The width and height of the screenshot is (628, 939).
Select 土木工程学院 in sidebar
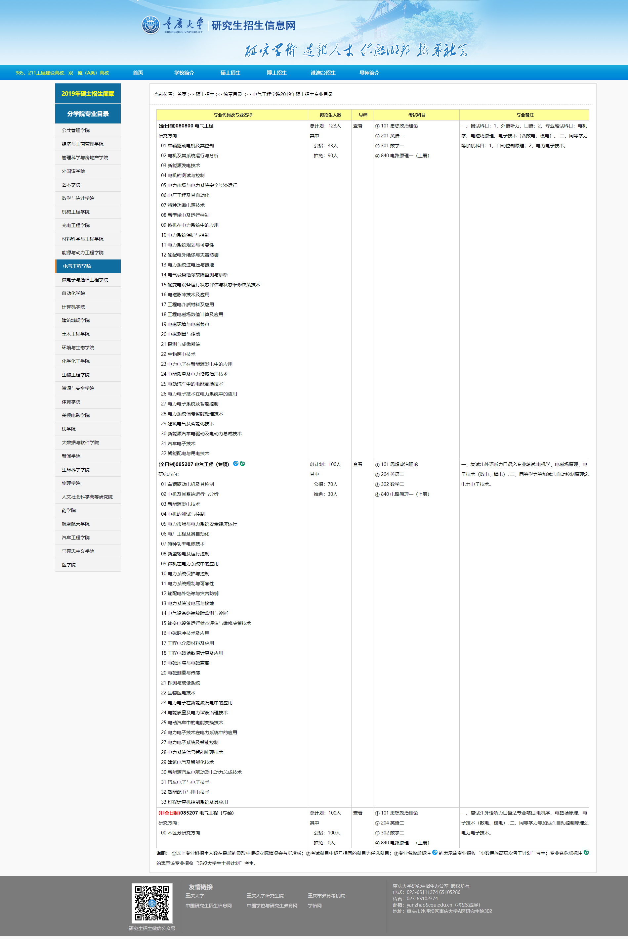click(88, 334)
